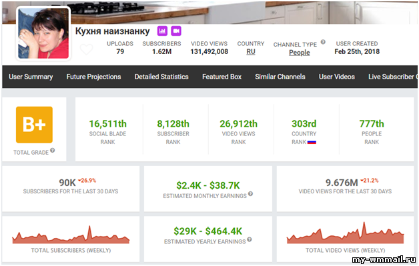Click the Russian flag by Country Rank

pyautogui.click(x=312, y=143)
